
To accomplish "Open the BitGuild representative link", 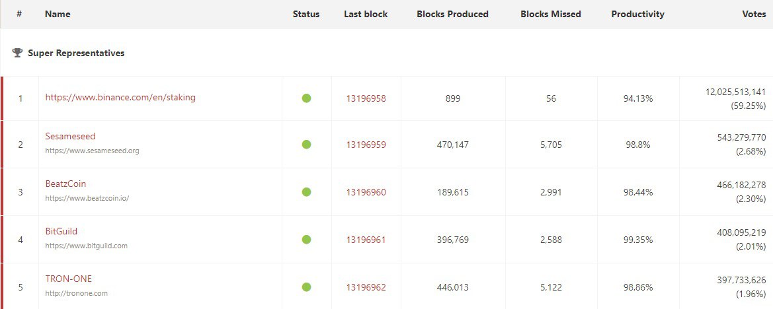I will [x=61, y=232].
